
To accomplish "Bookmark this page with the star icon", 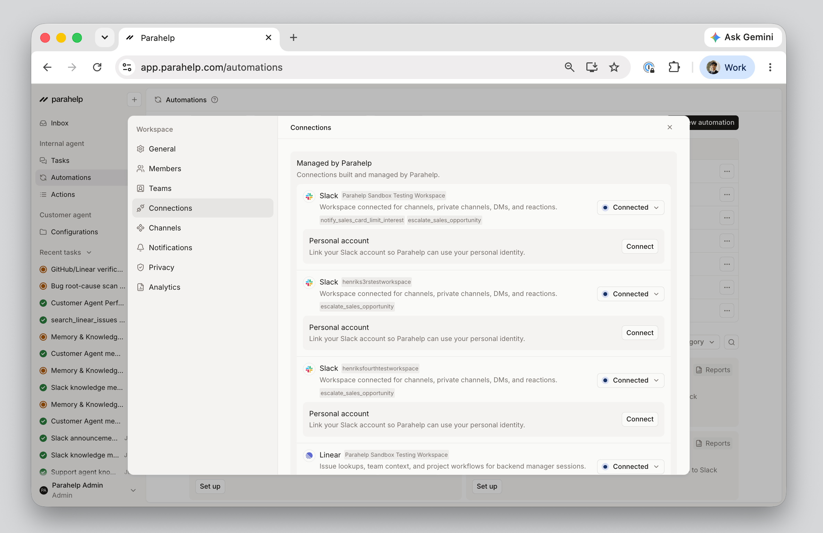I will pos(614,67).
